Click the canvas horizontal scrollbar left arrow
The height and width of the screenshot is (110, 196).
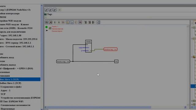(46, 107)
